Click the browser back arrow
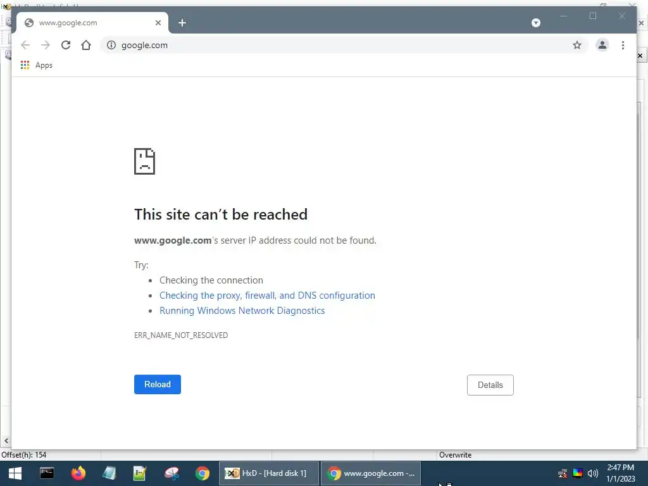 pyautogui.click(x=25, y=45)
